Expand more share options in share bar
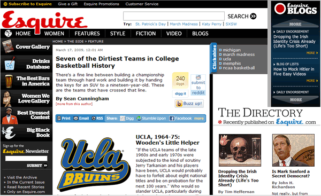This screenshot has width=321, height=196. [x=199, y=119]
